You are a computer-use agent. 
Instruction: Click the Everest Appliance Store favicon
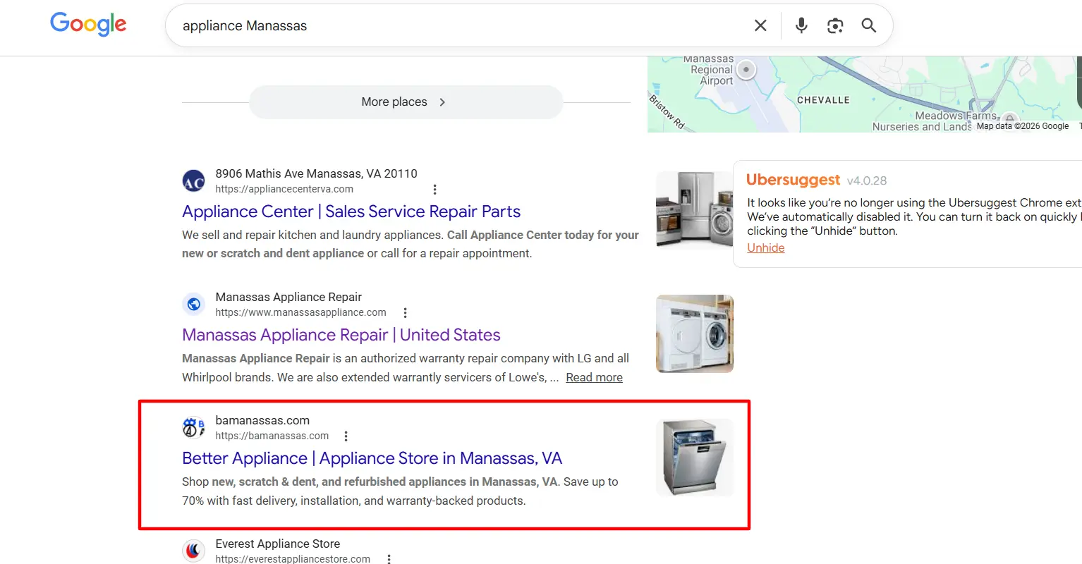pyautogui.click(x=193, y=551)
